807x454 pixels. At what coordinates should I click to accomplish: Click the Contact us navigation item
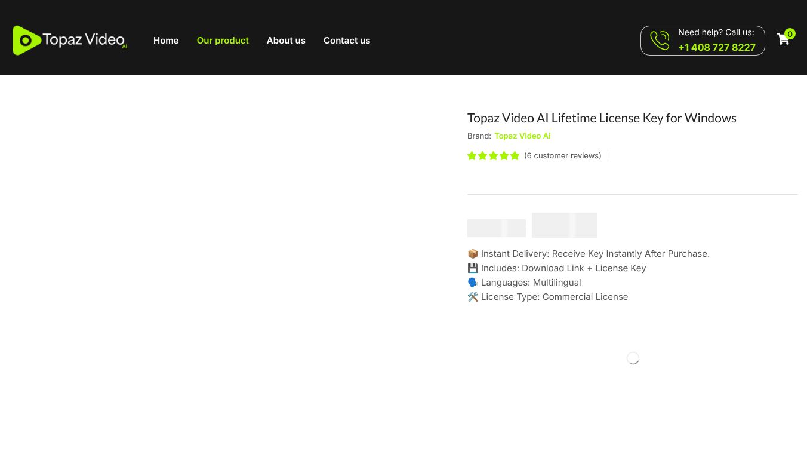(347, 41)
